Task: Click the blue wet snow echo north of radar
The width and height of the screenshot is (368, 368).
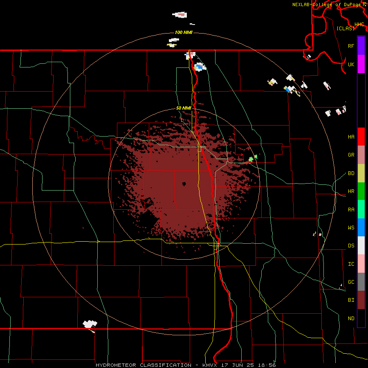Action: [x=200, y=67]
